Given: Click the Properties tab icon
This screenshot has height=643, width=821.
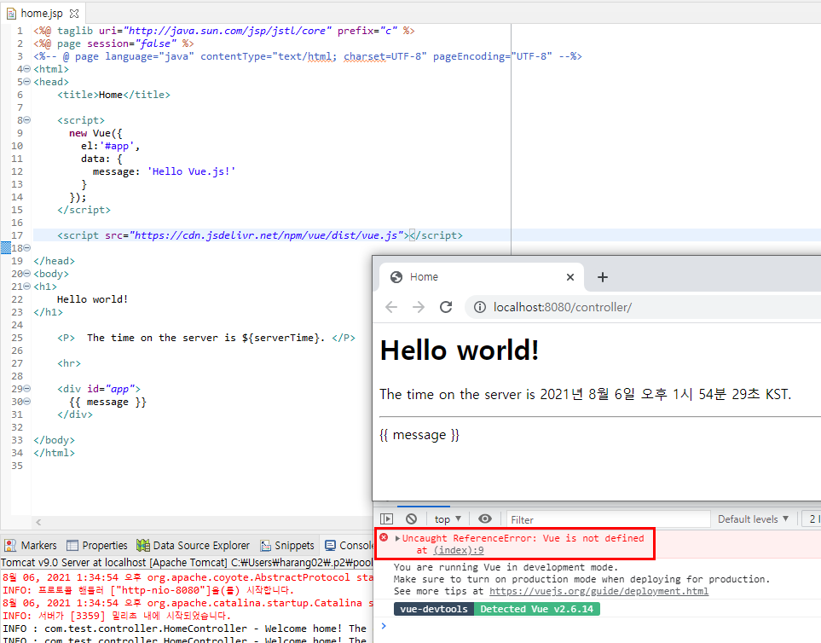Looking at the screenshot, I should click(72, 546).
